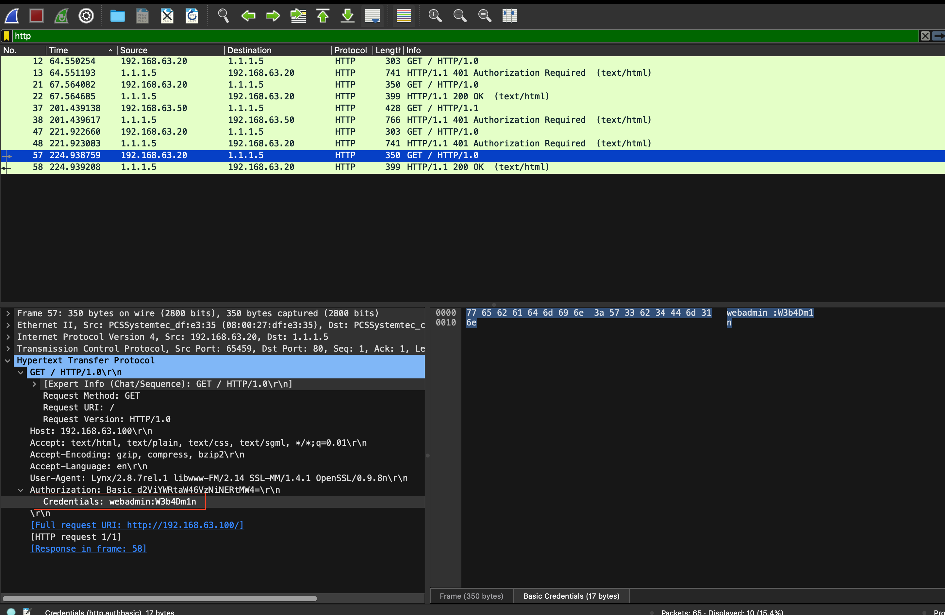Stop capturing with the red square

pyautogui.click(x=37, y=16)
